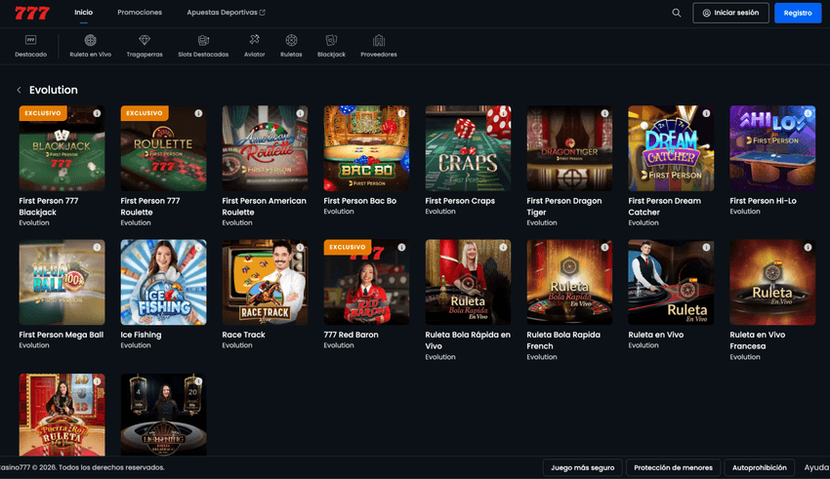
Task: Click the "777 Red Baron" title text
Action: 351,335
